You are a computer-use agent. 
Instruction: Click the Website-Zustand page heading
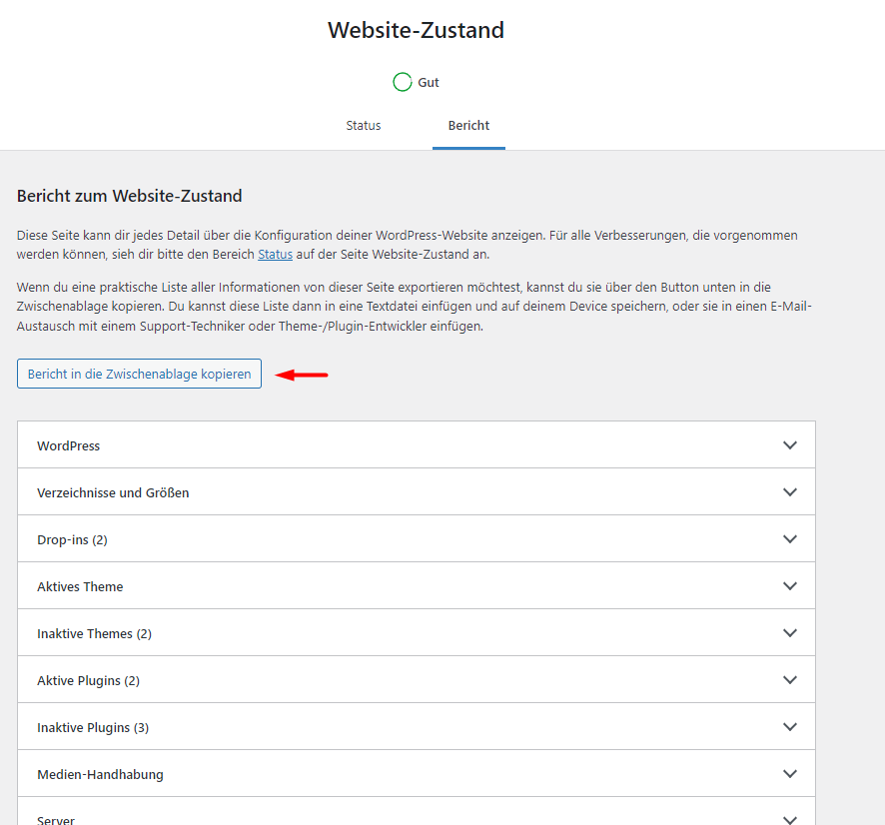pyautogui.click(x=416, y=30)
